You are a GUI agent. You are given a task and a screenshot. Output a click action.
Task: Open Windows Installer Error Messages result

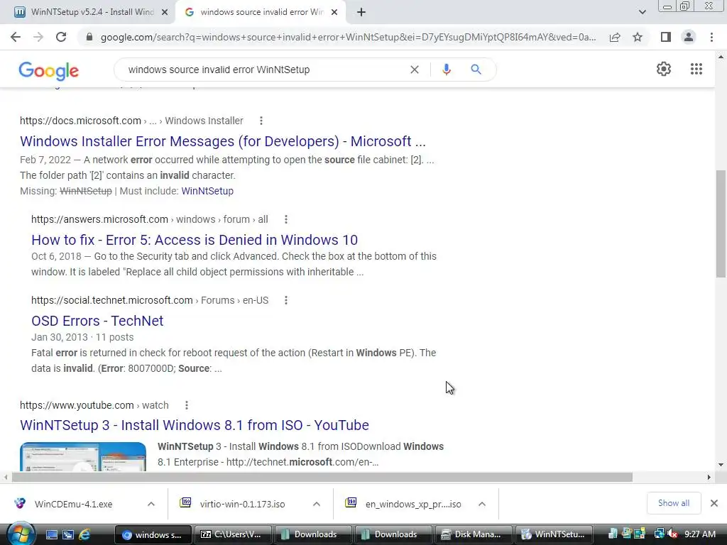[x=222, y=141]
